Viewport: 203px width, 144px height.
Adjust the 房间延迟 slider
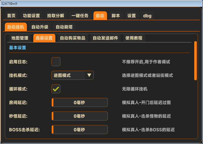(79, 102)
